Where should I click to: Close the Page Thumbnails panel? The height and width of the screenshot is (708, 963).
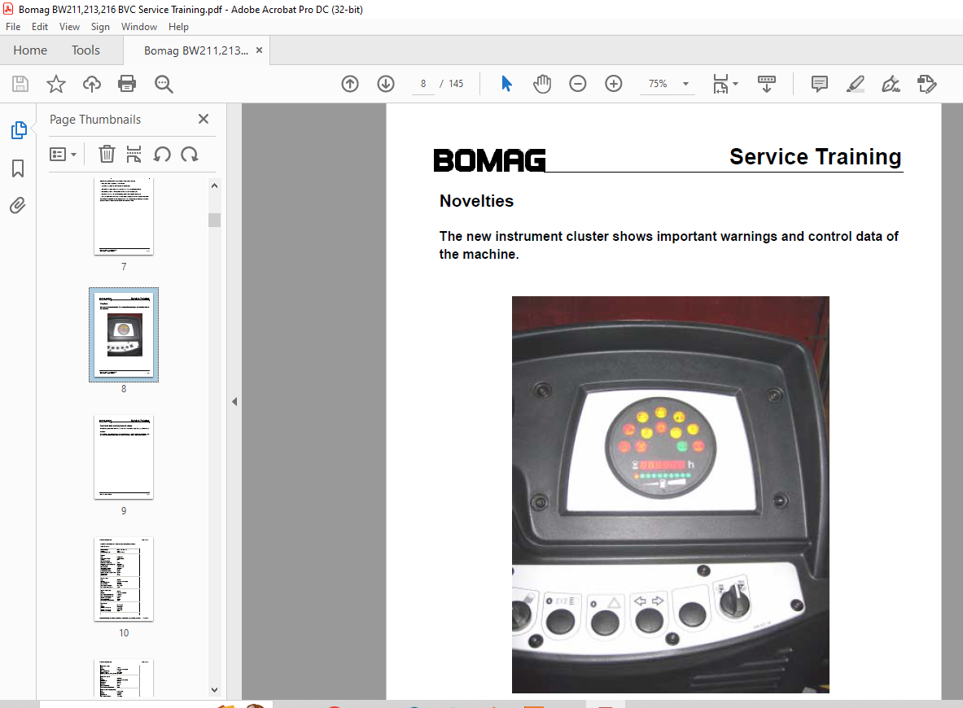pyautogui.click(x=204, y=119)
